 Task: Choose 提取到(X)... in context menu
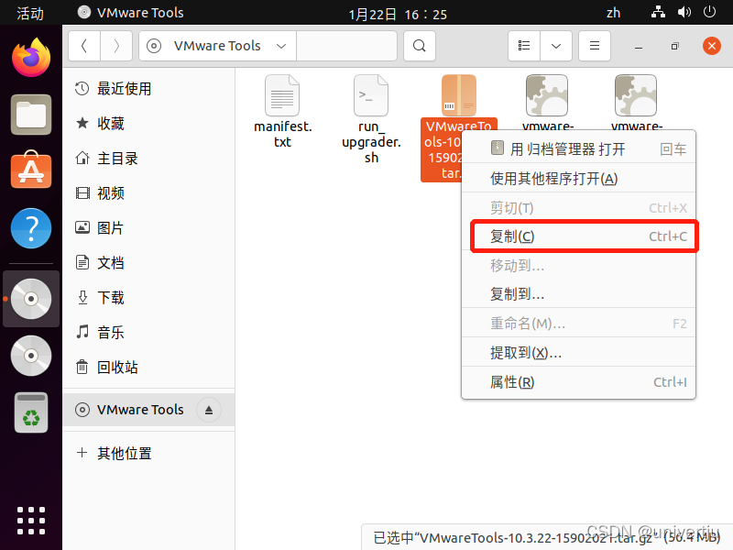pos(578,353)
